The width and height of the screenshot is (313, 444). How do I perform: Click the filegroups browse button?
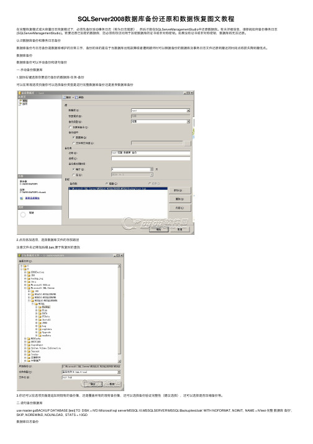click(x=188, y=144)
